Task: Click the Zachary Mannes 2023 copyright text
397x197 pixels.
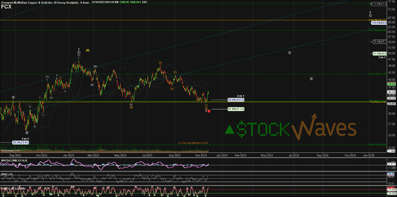Action: coord(193,143)
